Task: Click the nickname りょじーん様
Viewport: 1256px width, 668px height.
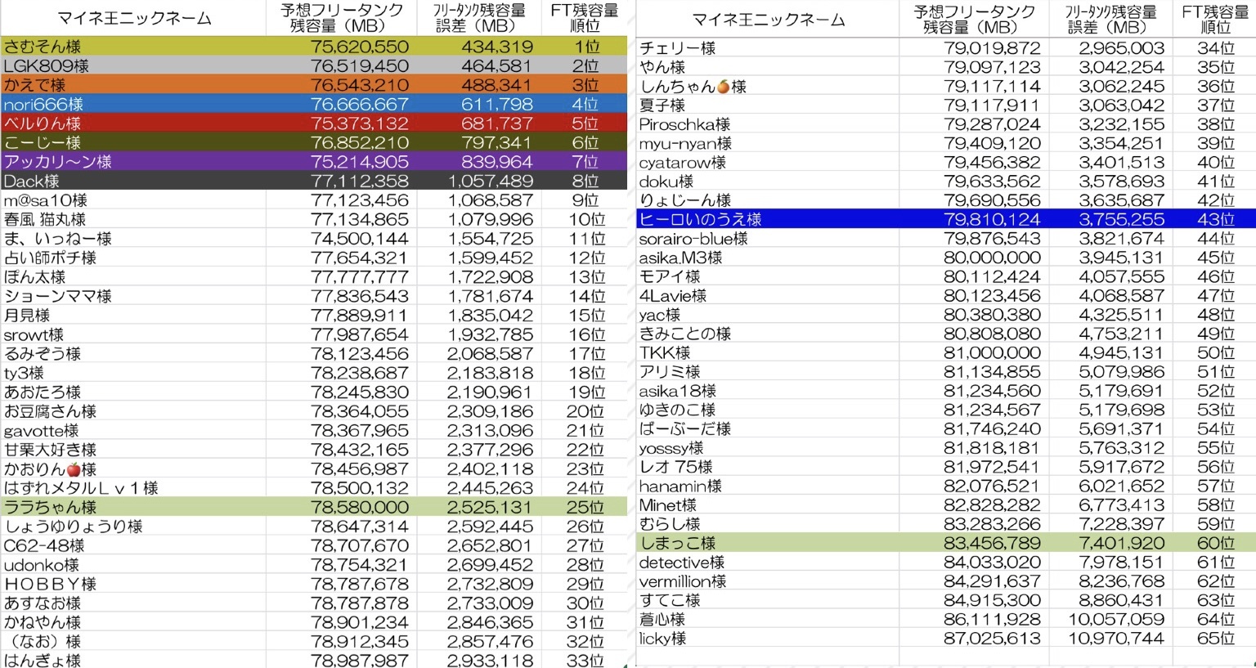Action: [x=685, y=200]
